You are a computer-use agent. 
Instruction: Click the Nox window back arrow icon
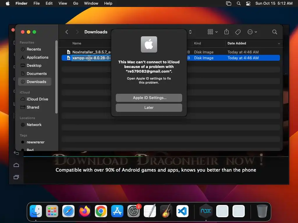click(16, 153)
